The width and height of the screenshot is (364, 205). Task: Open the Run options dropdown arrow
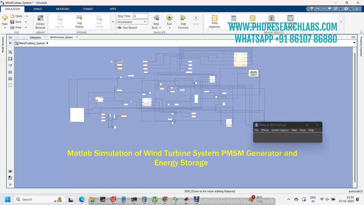pos(169,28)
